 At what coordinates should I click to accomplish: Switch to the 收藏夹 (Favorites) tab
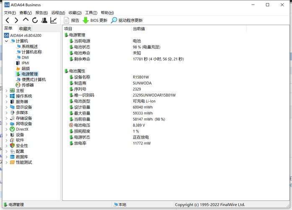click(25, 29)
